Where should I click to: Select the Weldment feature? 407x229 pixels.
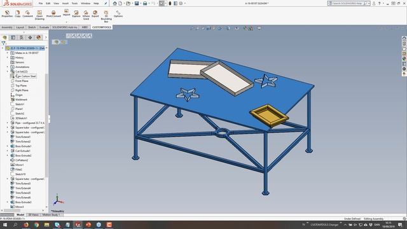pyautogui.click(x=19, y=100)
